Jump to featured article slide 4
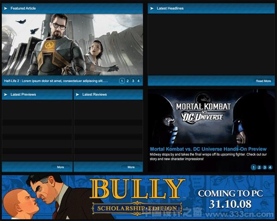 click(138, 81)
